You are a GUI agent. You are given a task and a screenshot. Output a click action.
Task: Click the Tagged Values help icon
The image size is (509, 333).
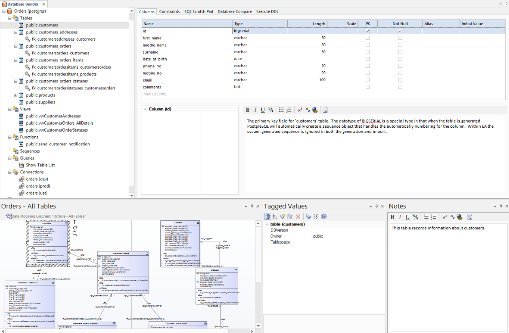click(x=324, y=217)
